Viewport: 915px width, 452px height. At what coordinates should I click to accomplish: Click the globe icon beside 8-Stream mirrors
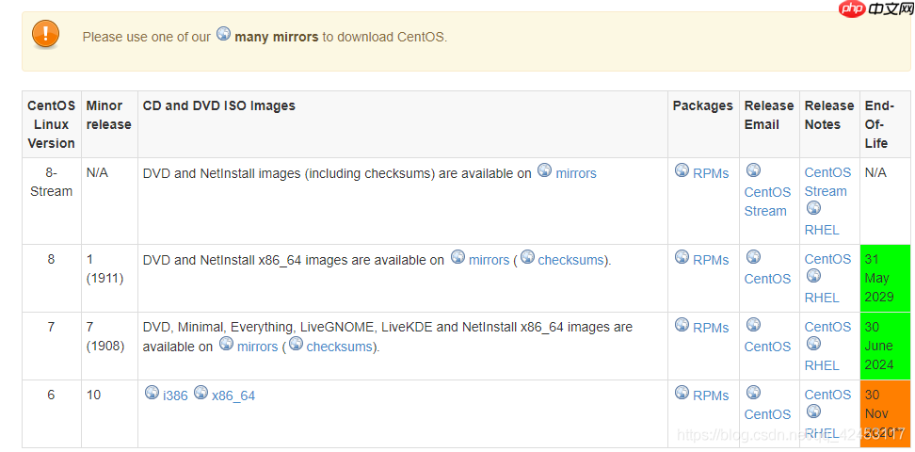coord(544,170)
